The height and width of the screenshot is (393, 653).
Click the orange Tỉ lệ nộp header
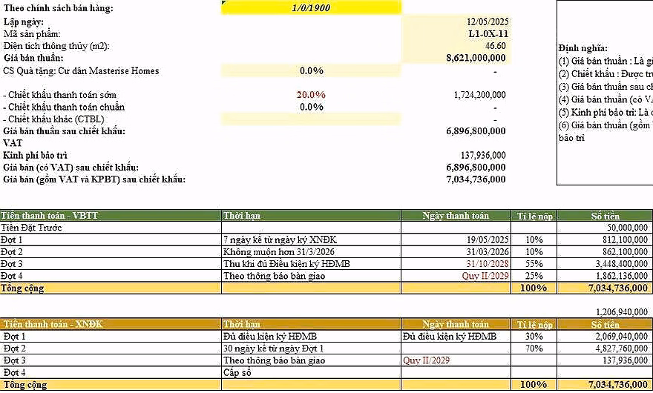(x=534, y=324)
